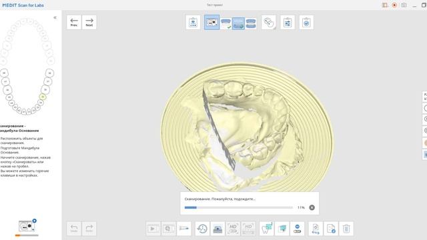Cancel the scanning progress with X button

pos(312,207)
